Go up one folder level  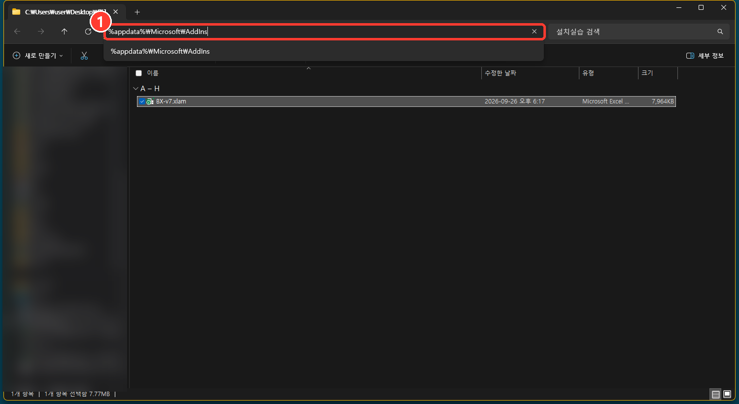(65, 32)
